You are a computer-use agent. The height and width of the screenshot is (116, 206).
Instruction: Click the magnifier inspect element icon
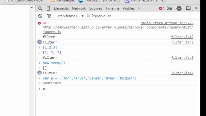click(x=40, y=9)
